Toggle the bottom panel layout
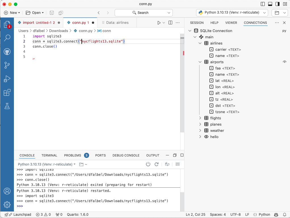 coord(270,4)
